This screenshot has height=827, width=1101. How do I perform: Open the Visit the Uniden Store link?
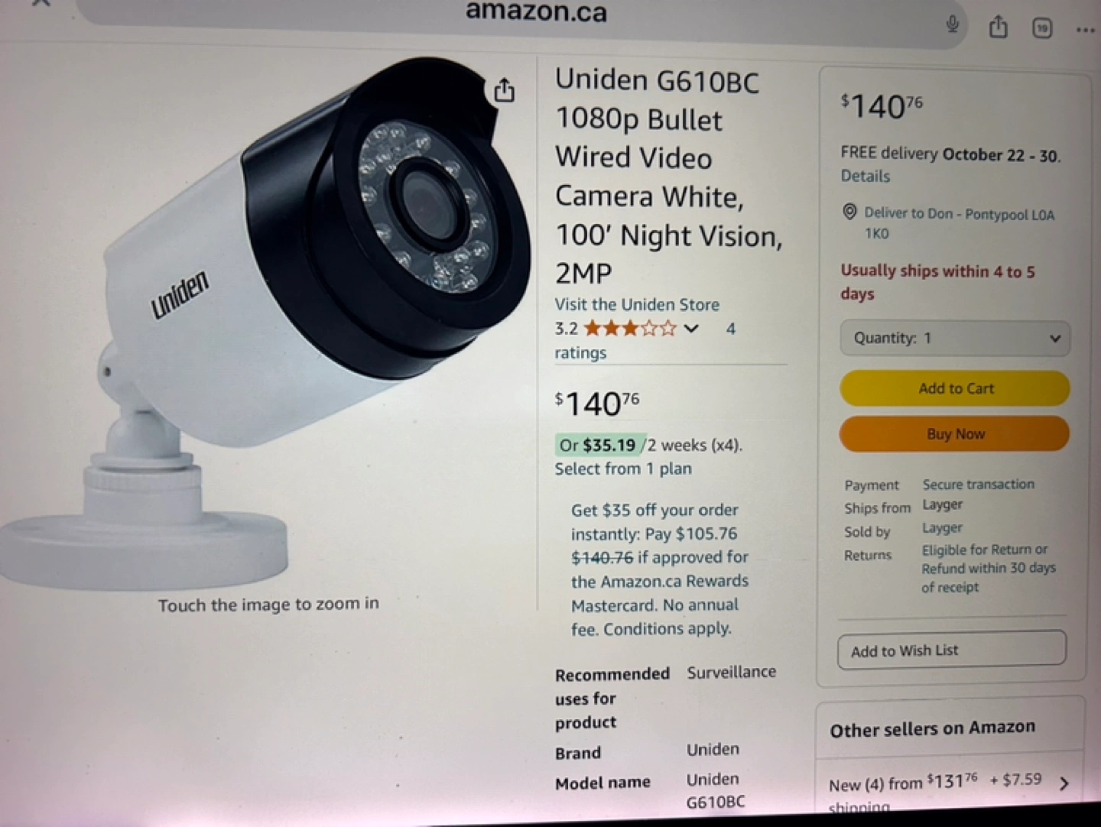coord(637,304)
